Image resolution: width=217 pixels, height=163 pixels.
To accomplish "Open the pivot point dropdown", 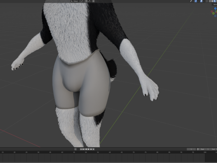I will coord(82,1).
